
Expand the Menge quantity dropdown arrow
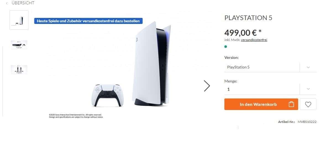coord(308,89)
